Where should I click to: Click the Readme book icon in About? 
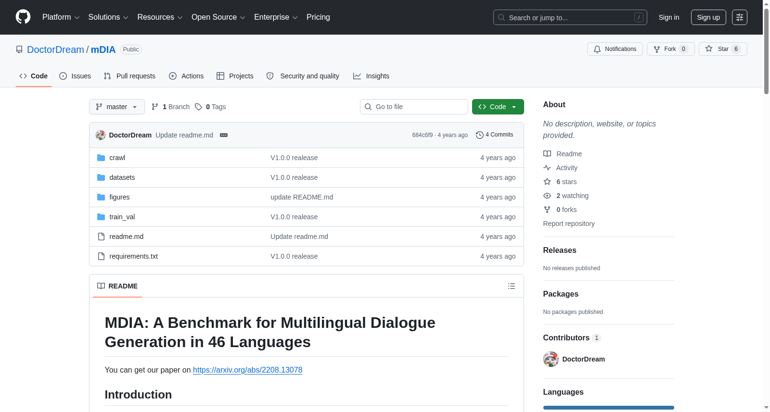pyautogui.click(x=547, y=154)
